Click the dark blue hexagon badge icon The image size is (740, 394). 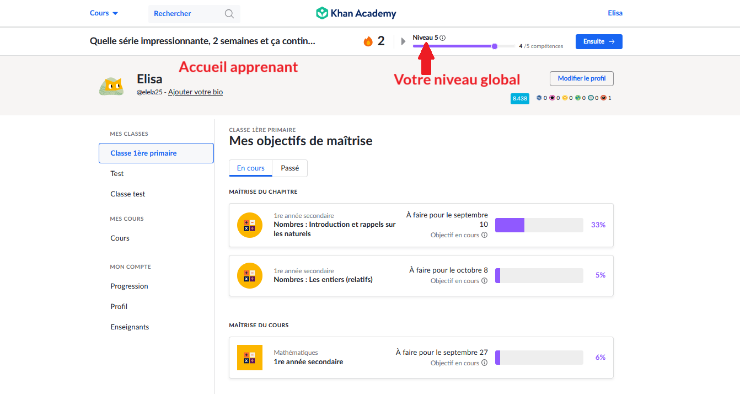click(539, 98)
